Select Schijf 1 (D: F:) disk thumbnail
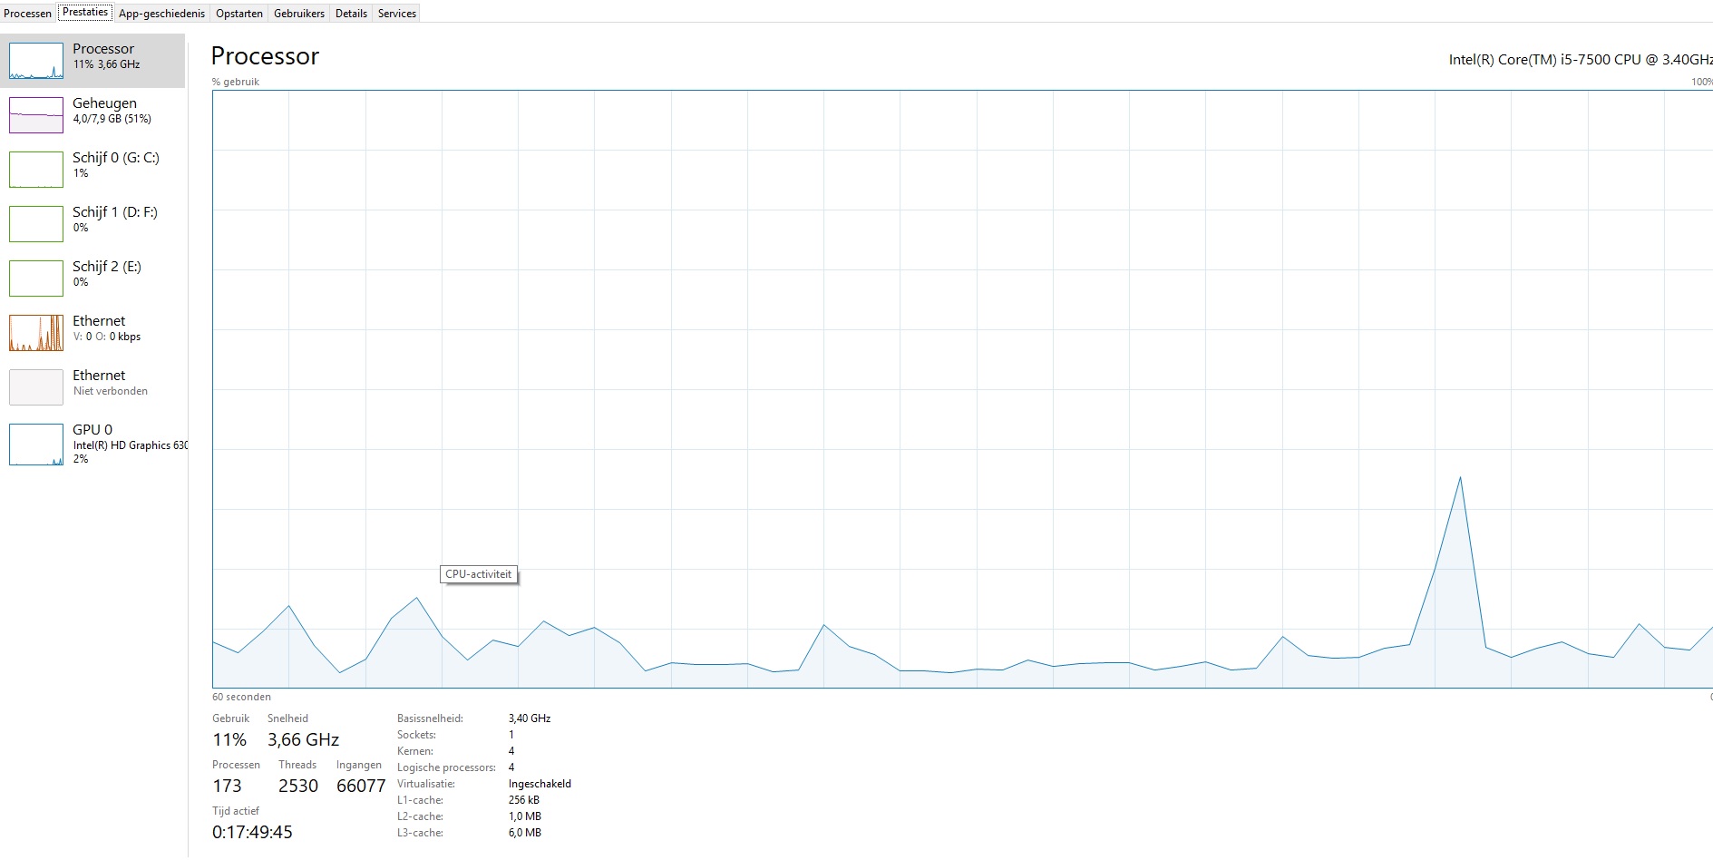1713x860 pixels. [36, 224]
